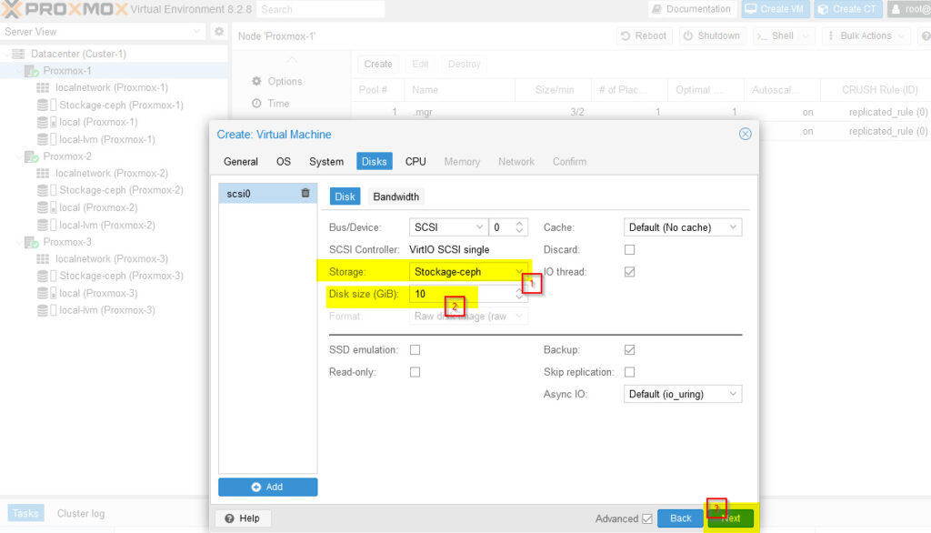Click the gear icon next to Server View

coord(219,32)
